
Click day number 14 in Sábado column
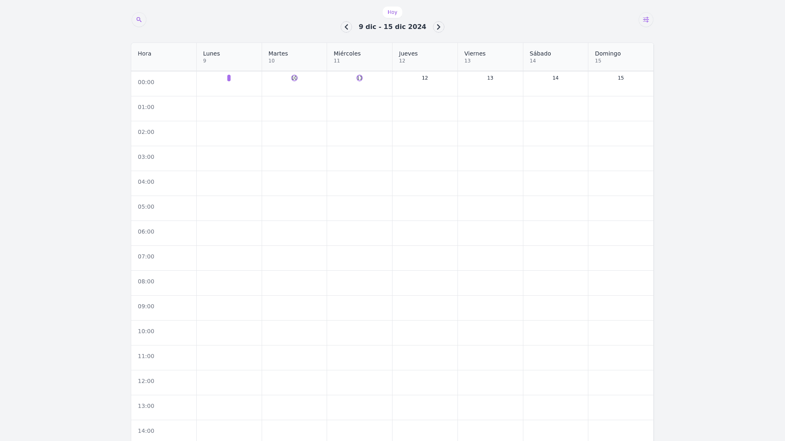[x=555, y=78]
